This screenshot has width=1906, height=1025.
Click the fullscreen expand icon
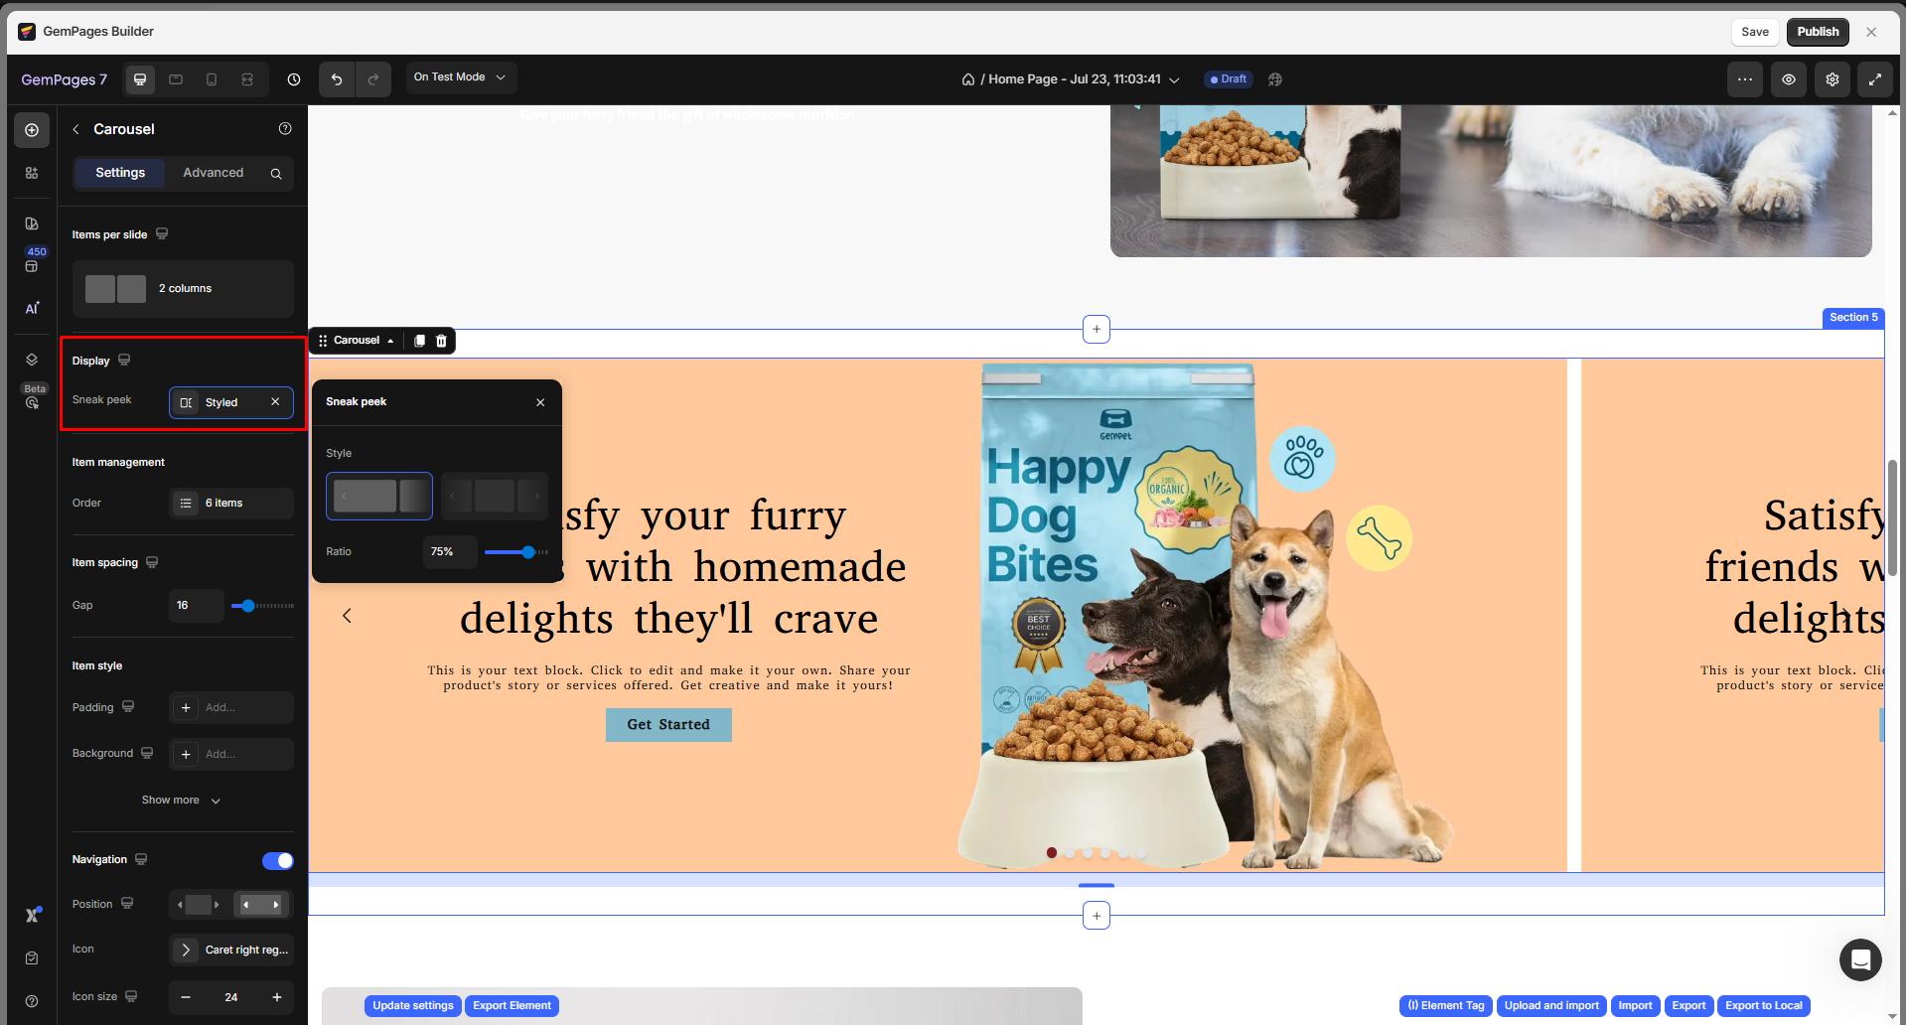click(x=1874, y=79)
